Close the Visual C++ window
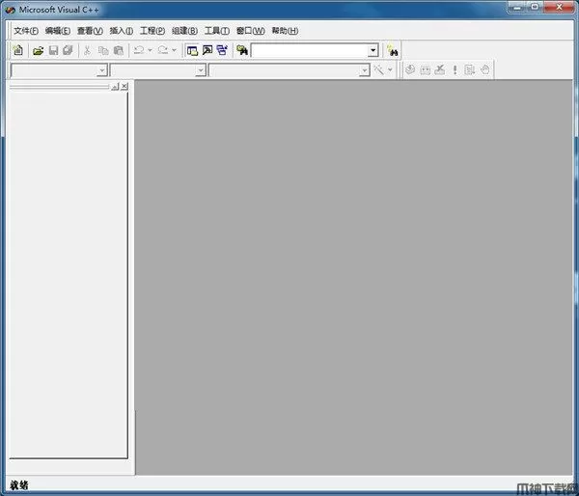The width and height of the screenshot is (579, 496). click(559, 7)
